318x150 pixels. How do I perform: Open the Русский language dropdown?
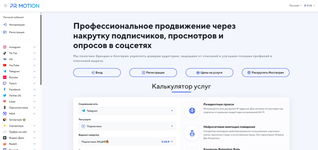click(x=296, y=6)
